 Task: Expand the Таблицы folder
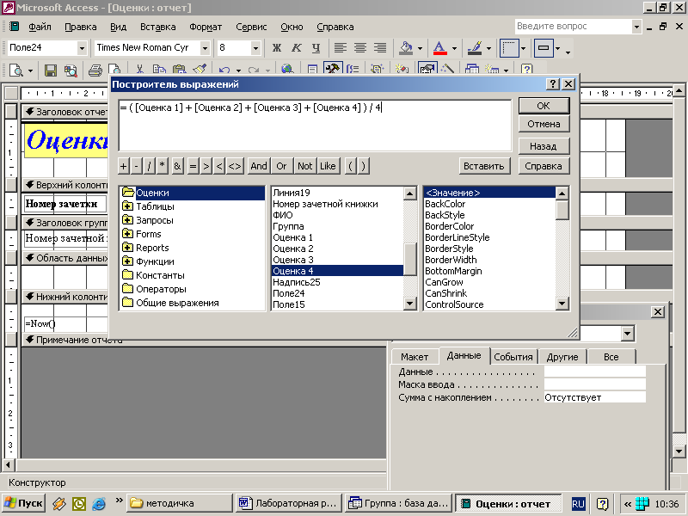tap(127, 206)
